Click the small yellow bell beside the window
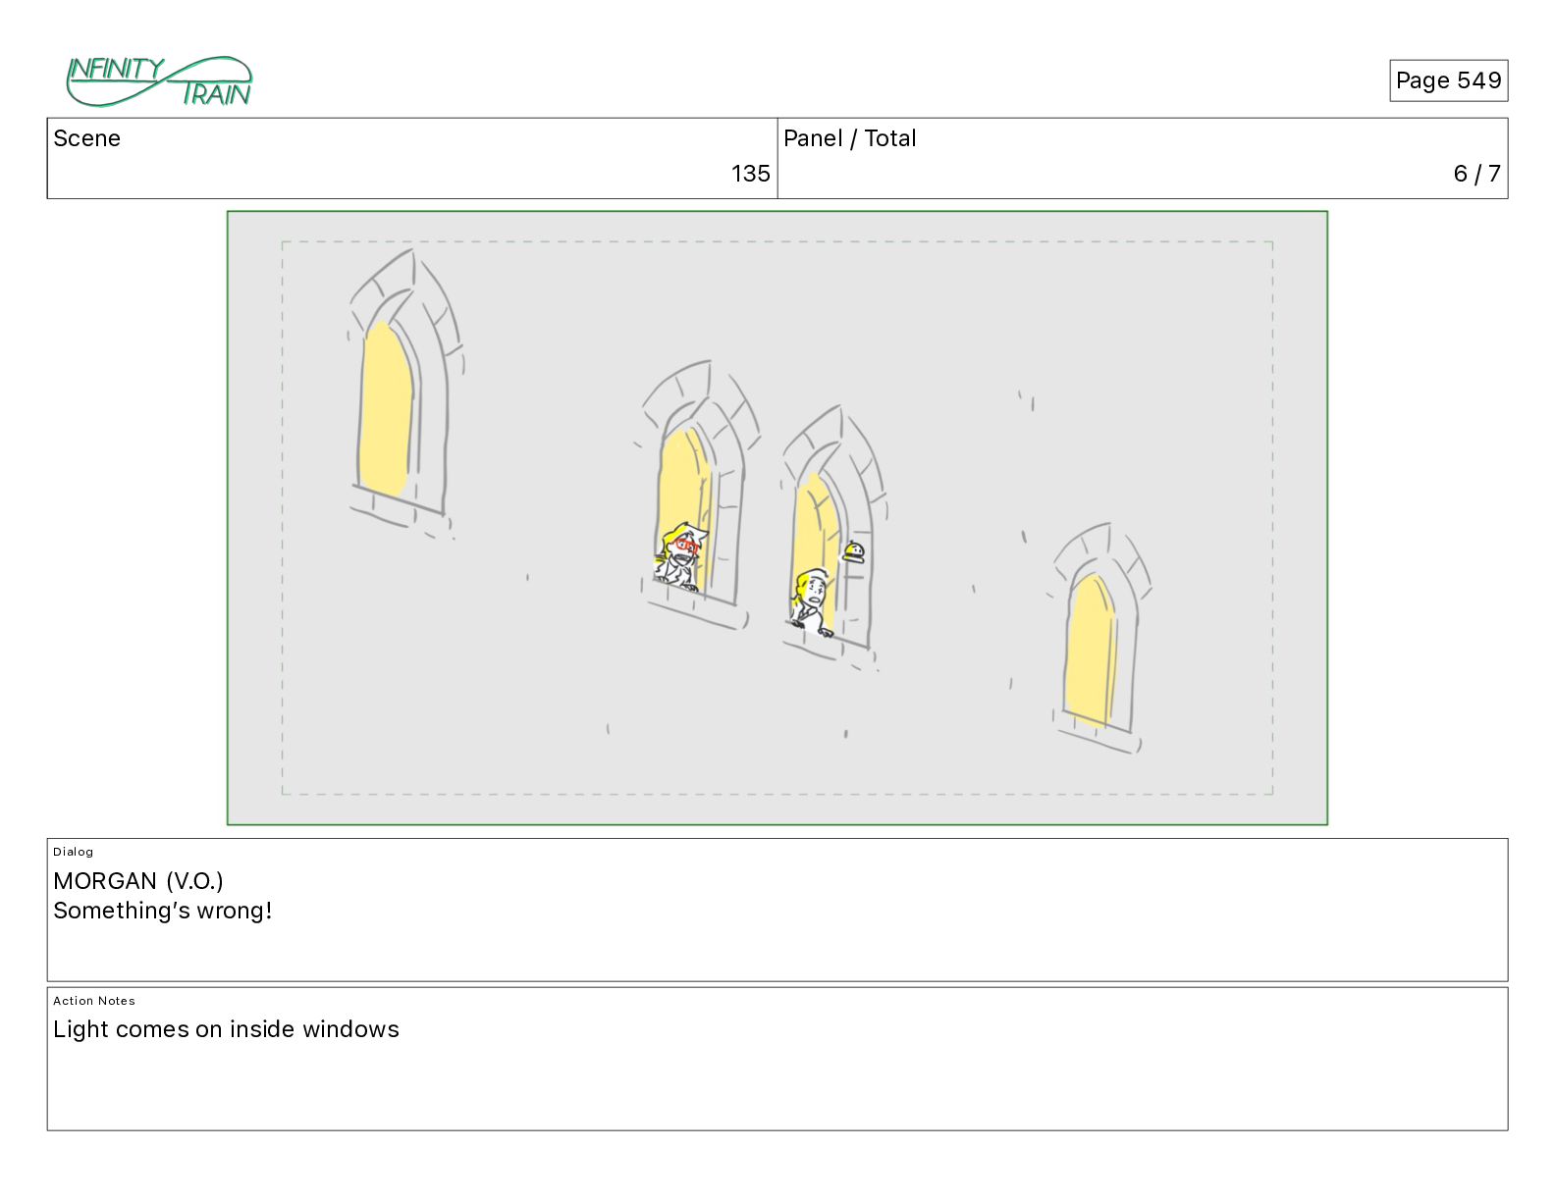Viewport: 1555px width, 1201px height. (854, 552)
